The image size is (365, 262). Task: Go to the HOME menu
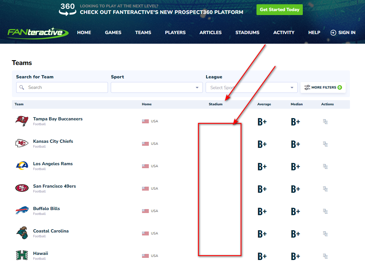[84, 33]
